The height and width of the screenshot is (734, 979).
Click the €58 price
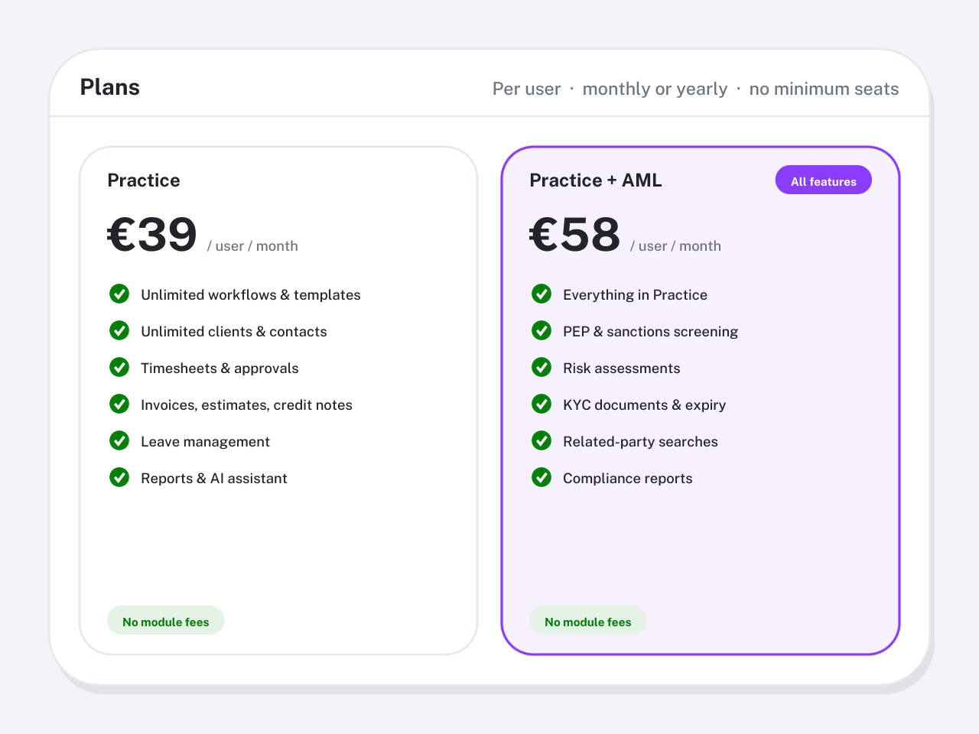[x=575, y=234]
